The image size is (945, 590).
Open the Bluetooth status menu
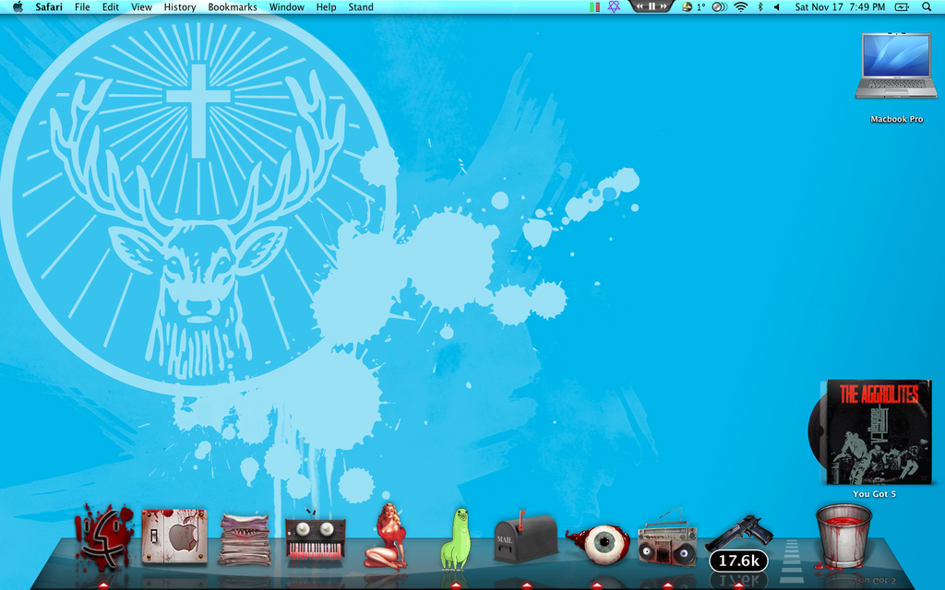[x=760, y=7]
